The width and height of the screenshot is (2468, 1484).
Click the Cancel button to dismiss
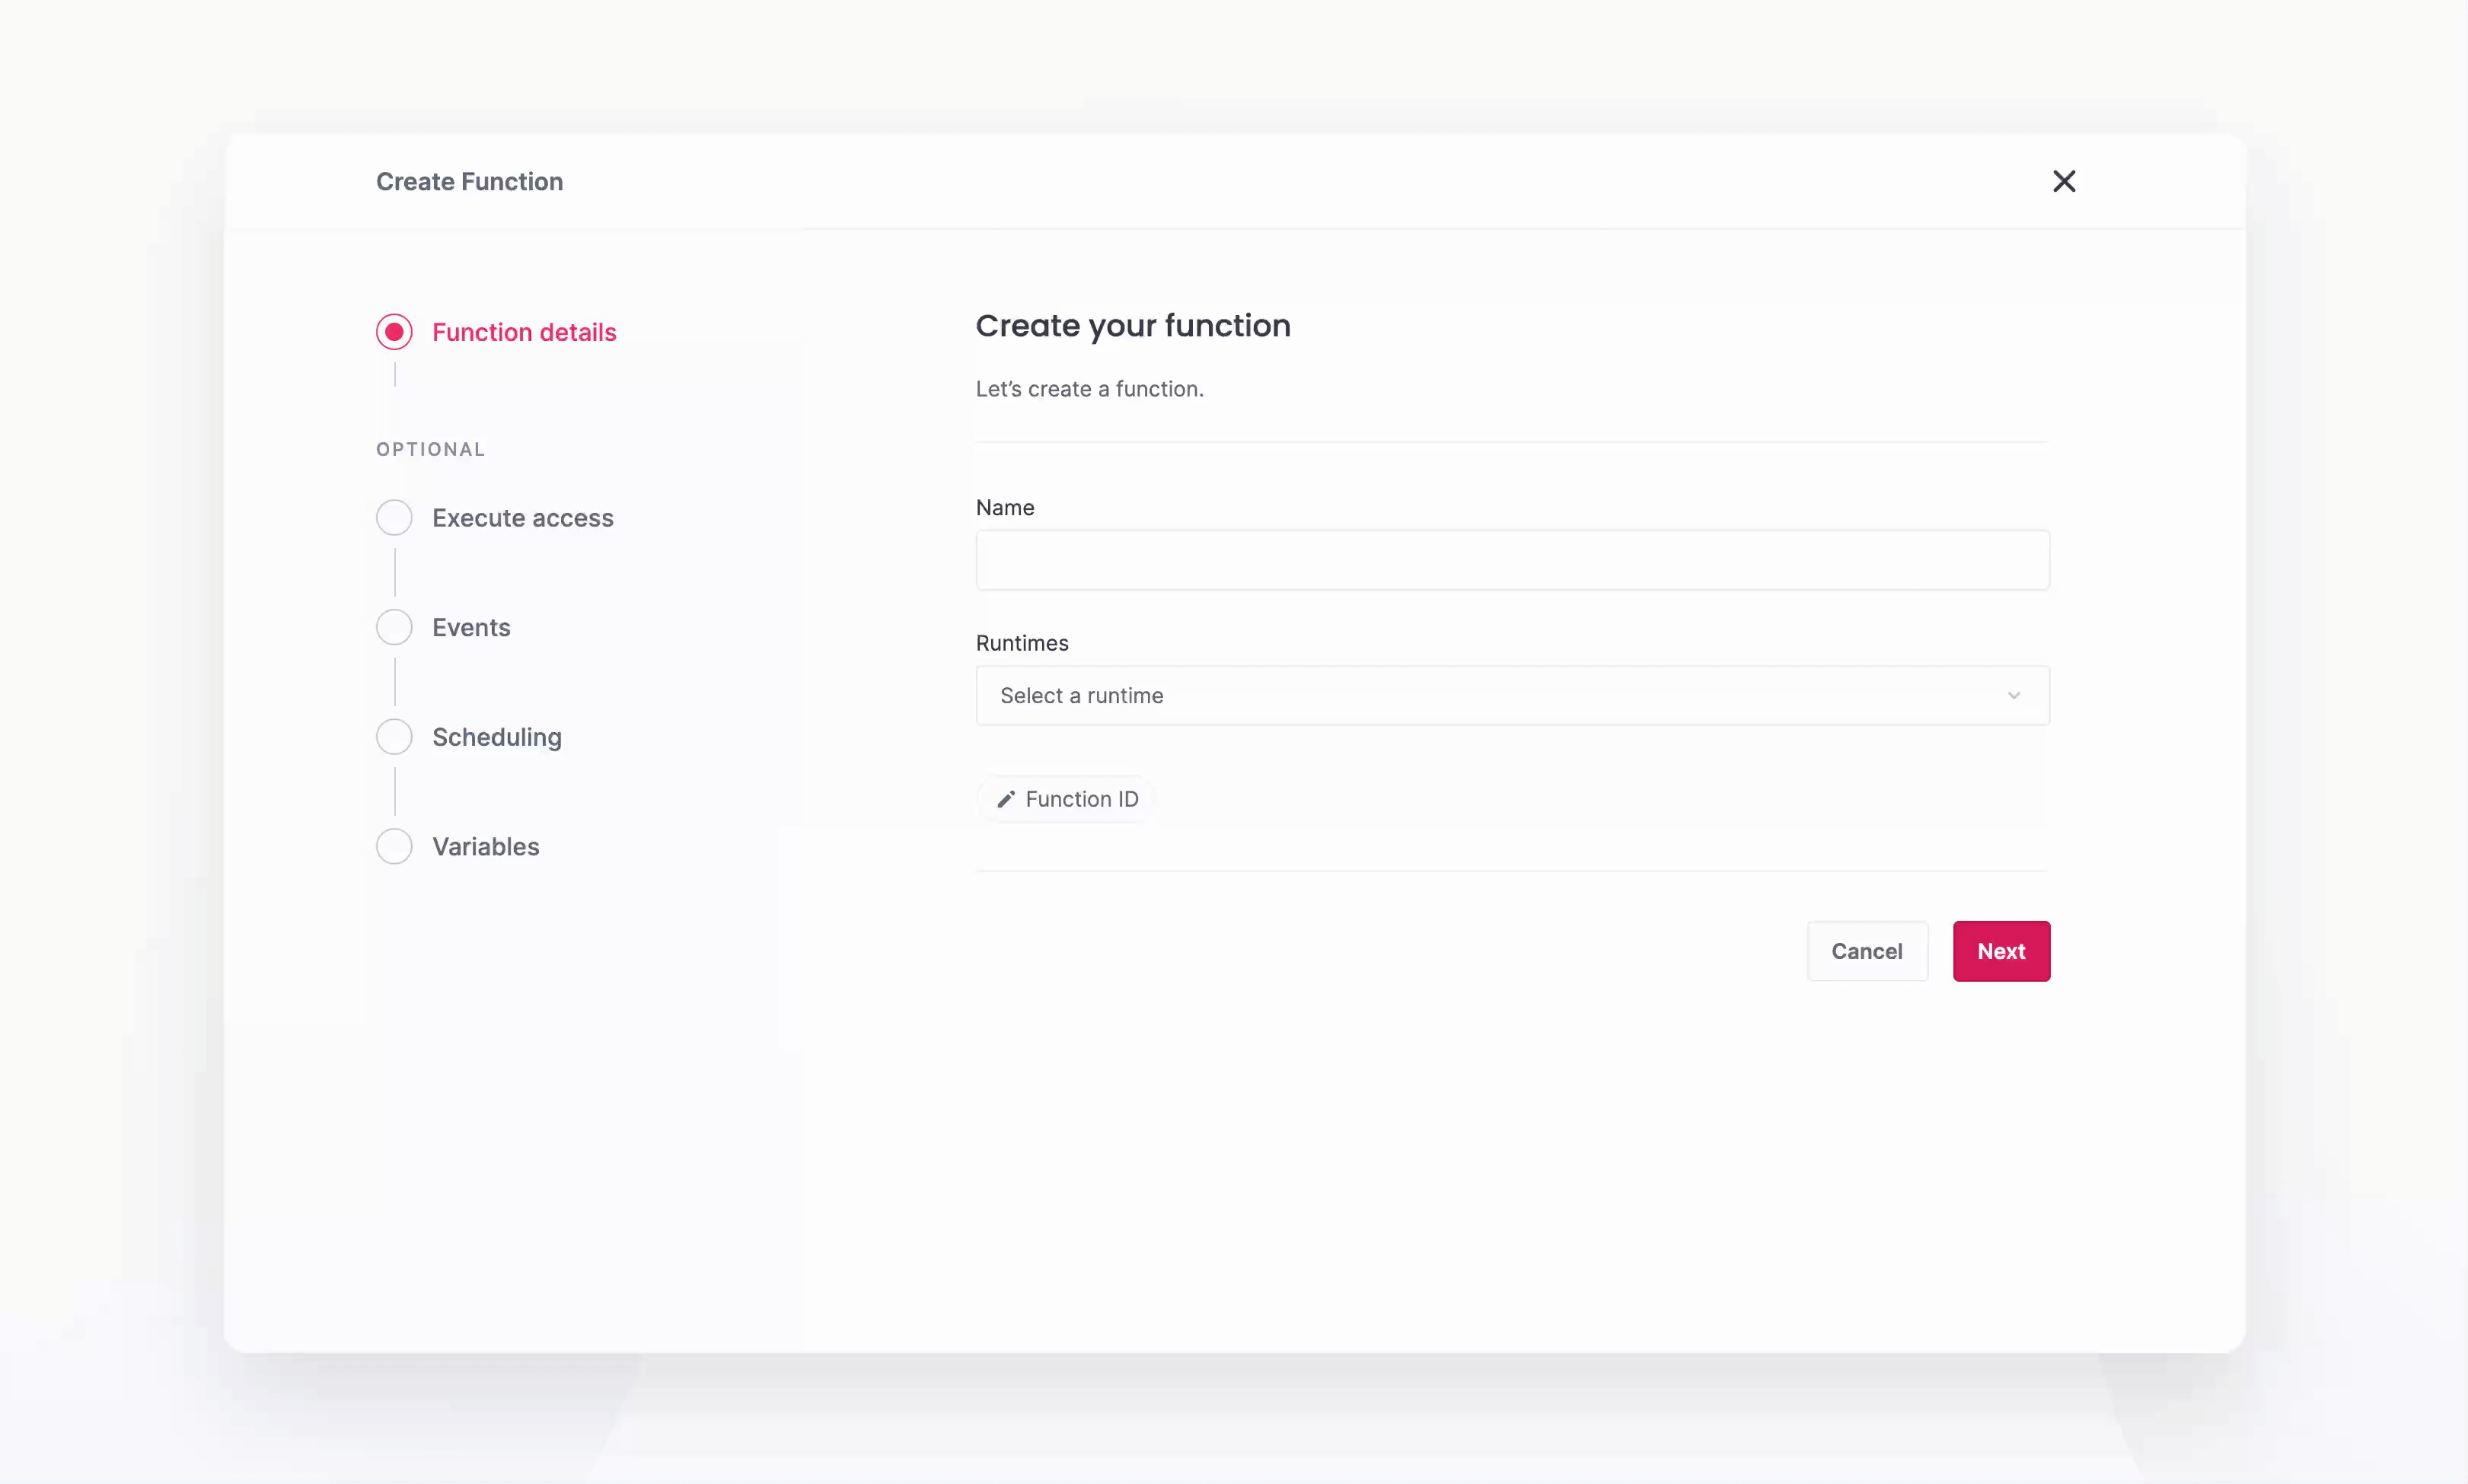point(1867,950)
